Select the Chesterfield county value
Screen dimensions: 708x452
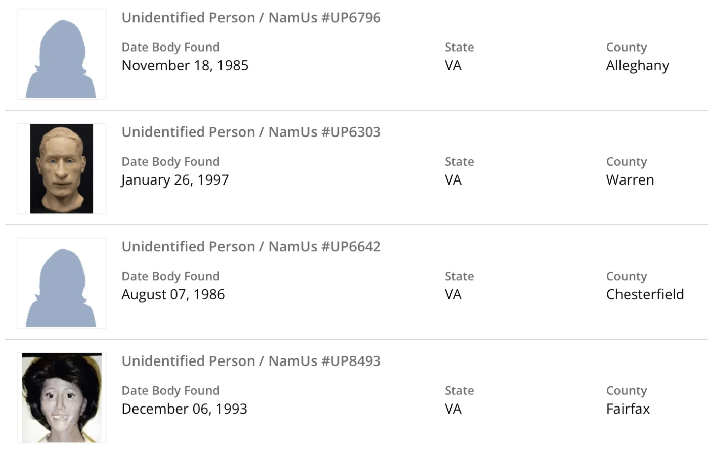[645, 295]
